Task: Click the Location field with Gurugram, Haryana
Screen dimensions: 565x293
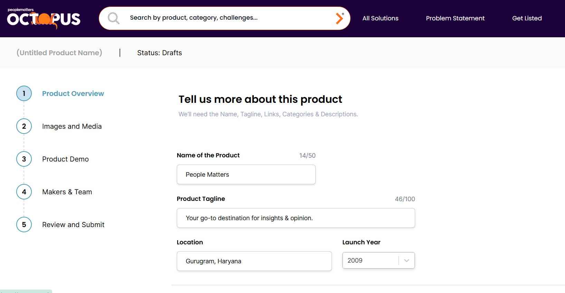Action: [x=254, y=261]
